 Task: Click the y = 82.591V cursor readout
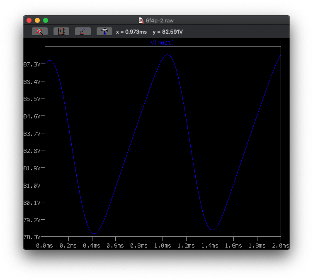tap(168, 32)
